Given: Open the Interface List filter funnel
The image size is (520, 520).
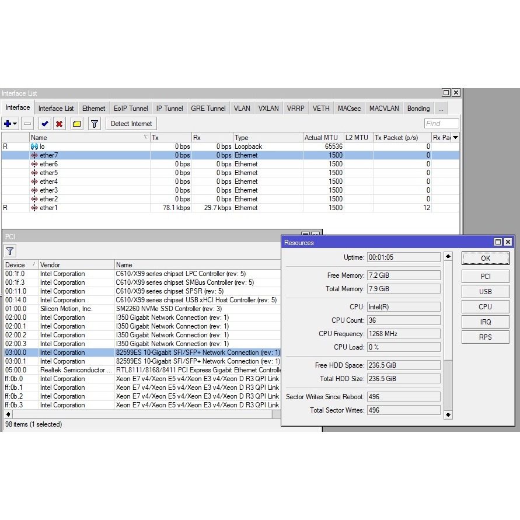Looking at the screenshot, I should point(95,124).
